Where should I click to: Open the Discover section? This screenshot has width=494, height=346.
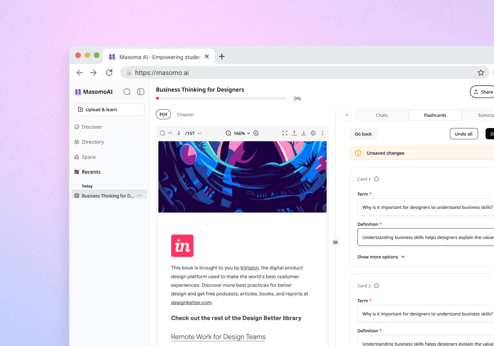pos(88,127)
